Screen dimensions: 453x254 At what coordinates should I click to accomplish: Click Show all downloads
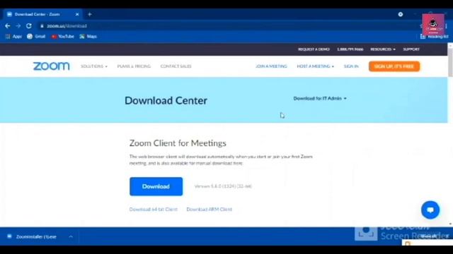point(429,236)
